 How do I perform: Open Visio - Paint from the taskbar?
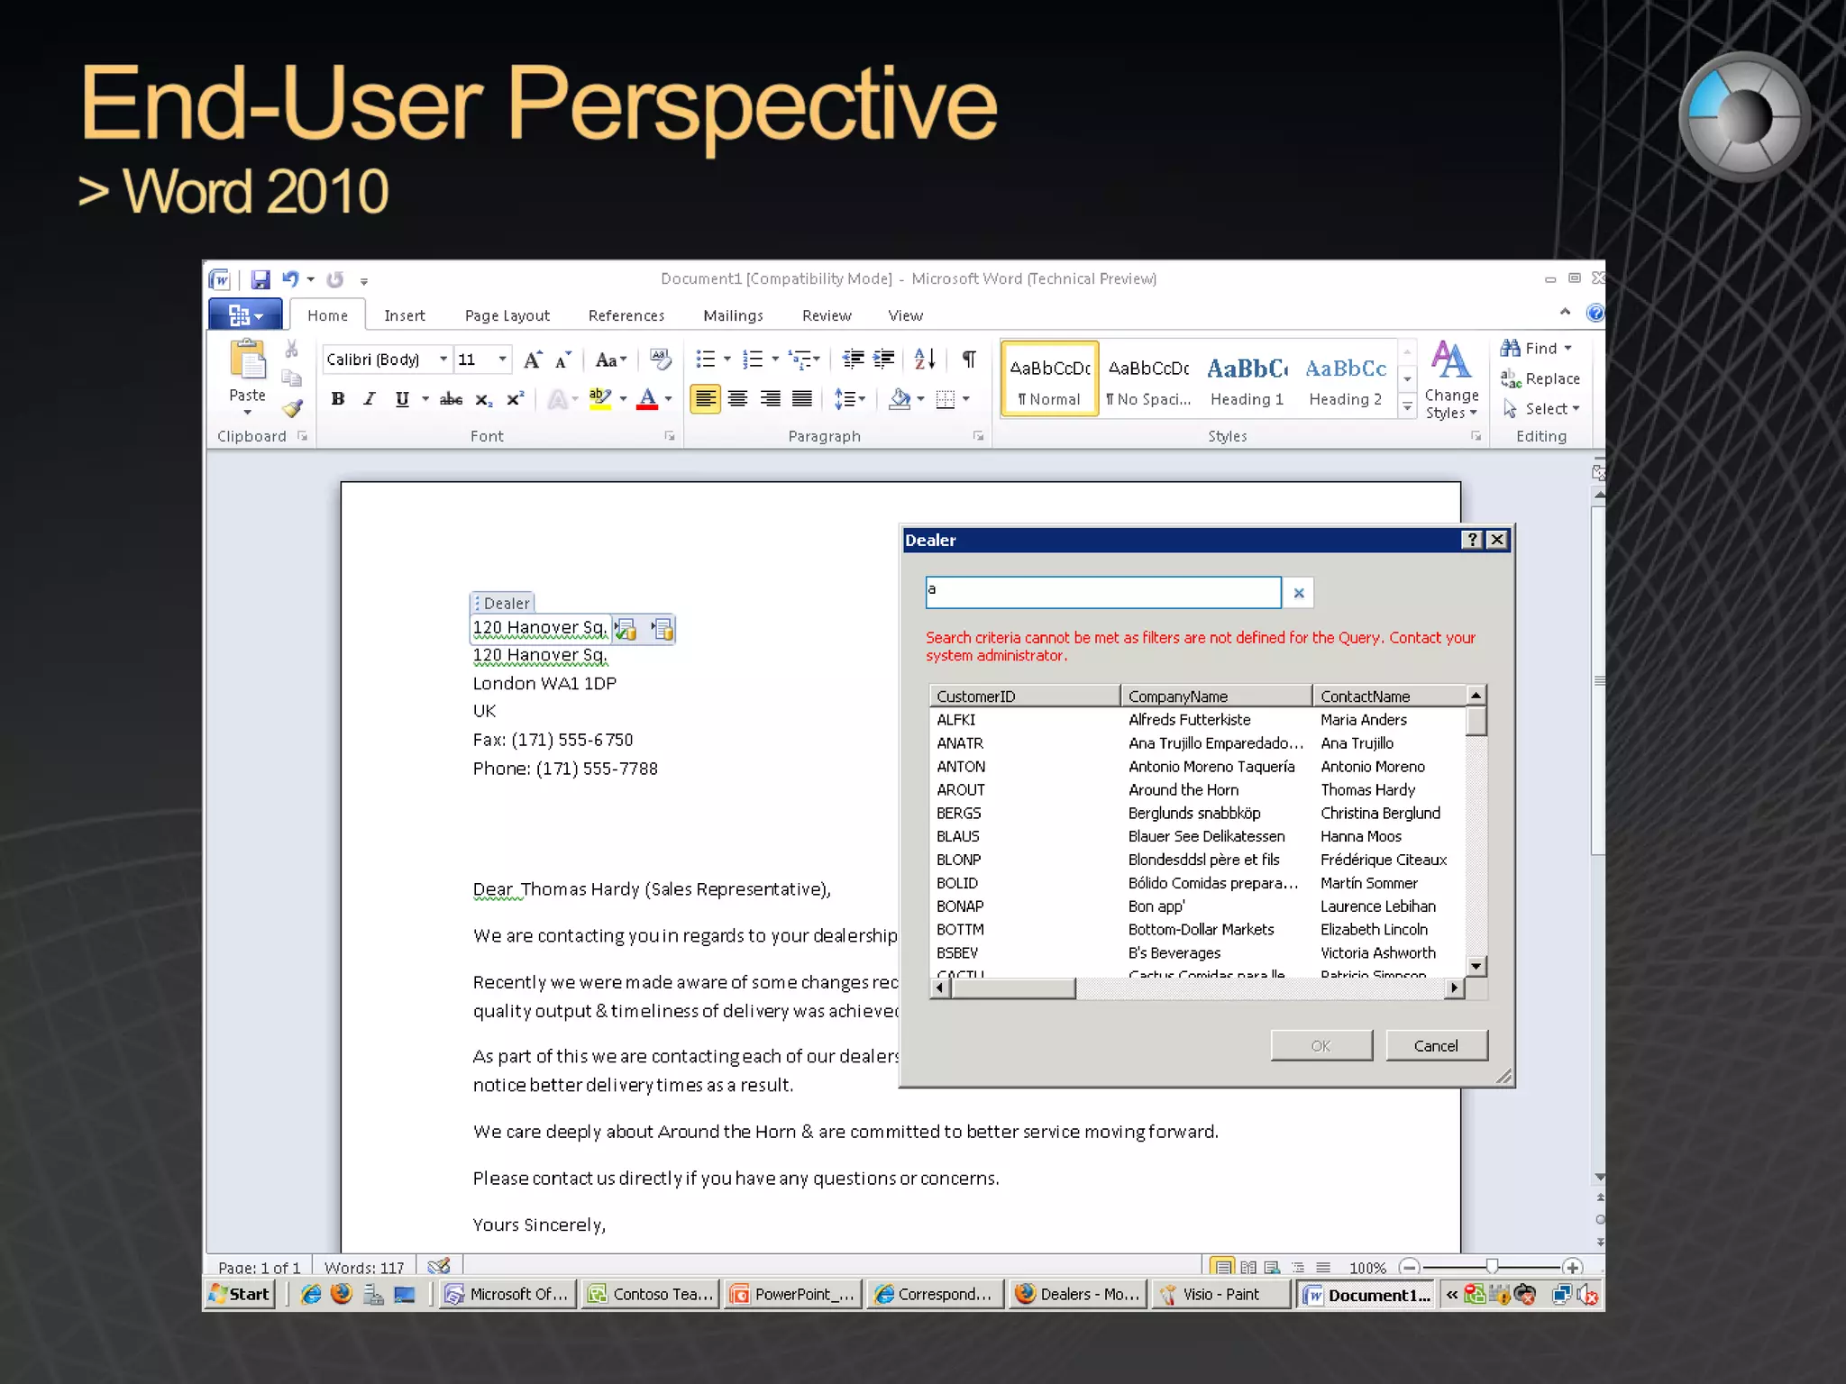pyautogui.click(x=1220, y=1294)
